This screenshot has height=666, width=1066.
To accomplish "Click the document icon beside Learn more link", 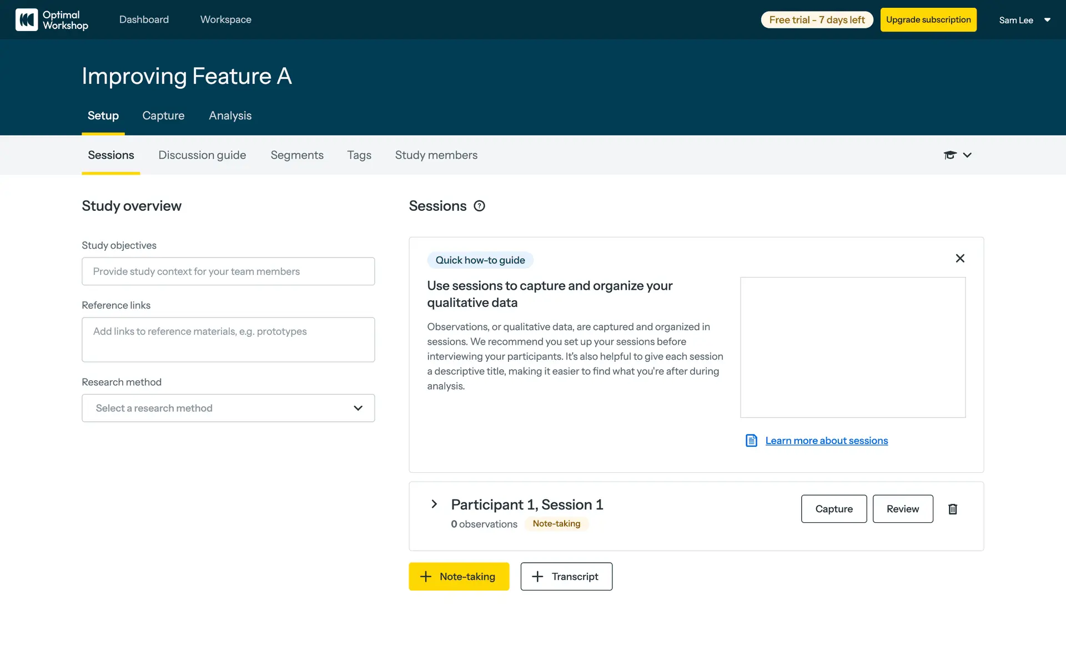I will coord(751,441).
